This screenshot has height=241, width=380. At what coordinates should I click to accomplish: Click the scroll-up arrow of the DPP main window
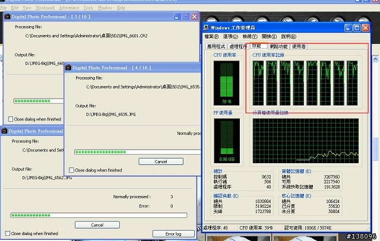(375, 59)
